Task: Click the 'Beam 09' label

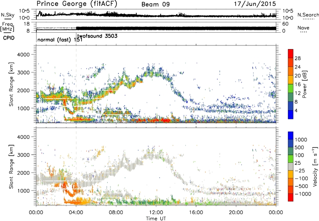Action: (156, 4)
